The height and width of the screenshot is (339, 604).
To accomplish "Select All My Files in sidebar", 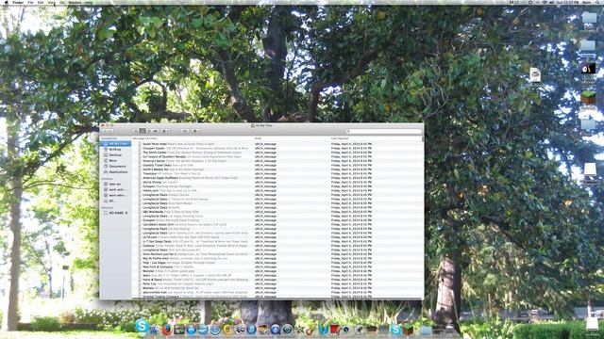I will [115, 144].
